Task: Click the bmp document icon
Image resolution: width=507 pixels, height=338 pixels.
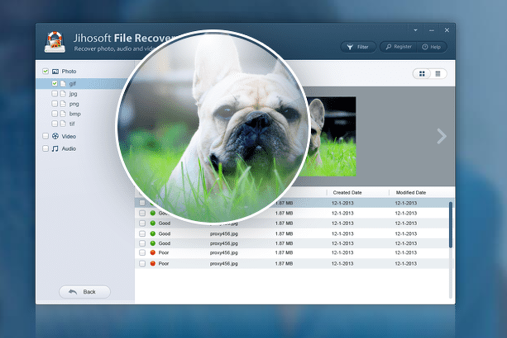Action: tap(63, 114)
